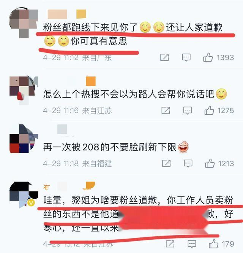
Task: Like the comment with 179 likes
Action: [x=214, y=244]
